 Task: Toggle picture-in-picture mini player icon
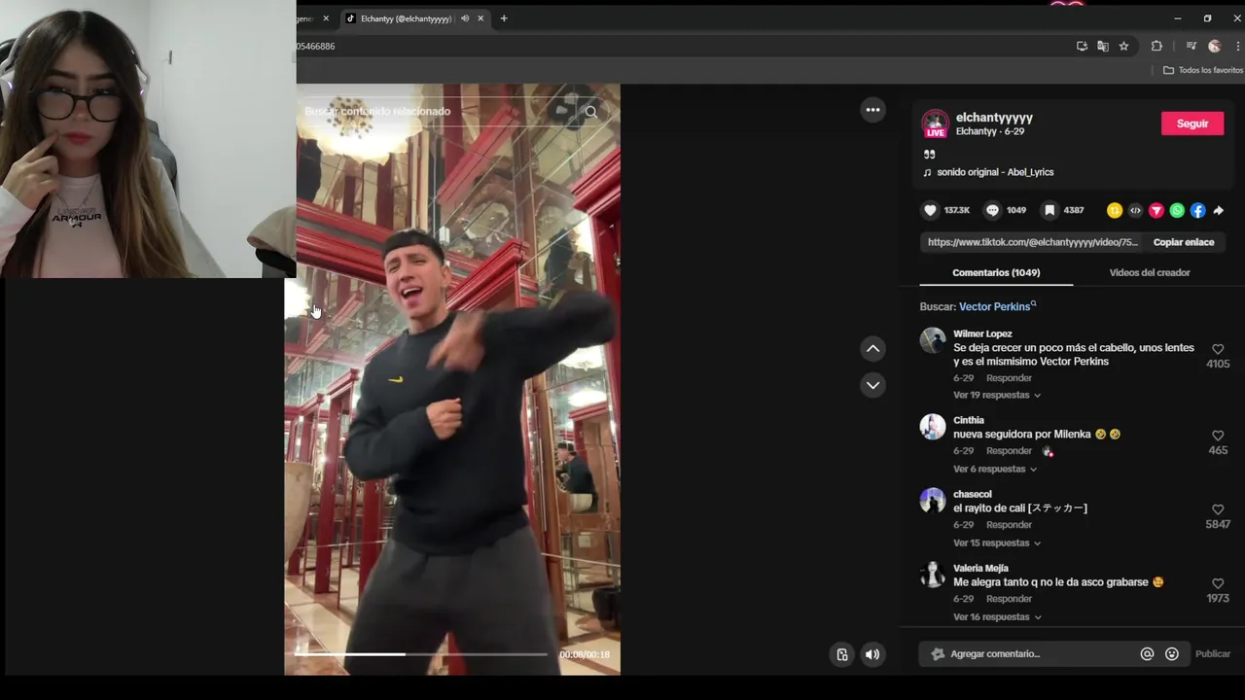(x=842, y=654)
